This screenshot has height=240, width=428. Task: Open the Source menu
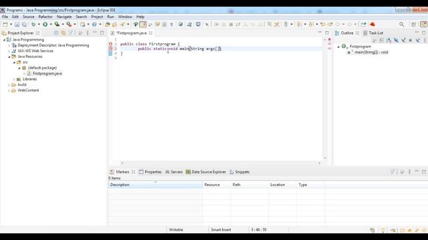coord(28,17)
